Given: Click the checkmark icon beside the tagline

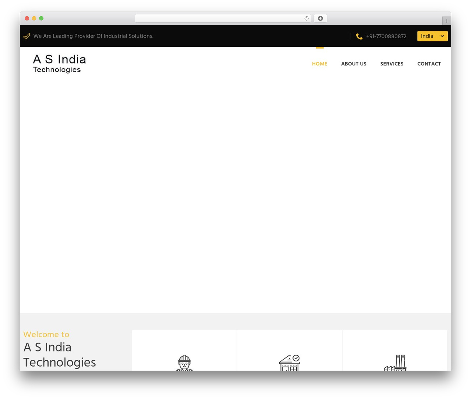Looking at the screenshot, I should click(x=26, y=36).
